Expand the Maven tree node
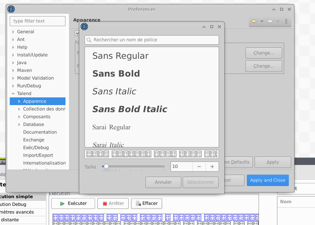Image resolution: width=315 pixels, height=225 pixels. (x=13, y=70)
